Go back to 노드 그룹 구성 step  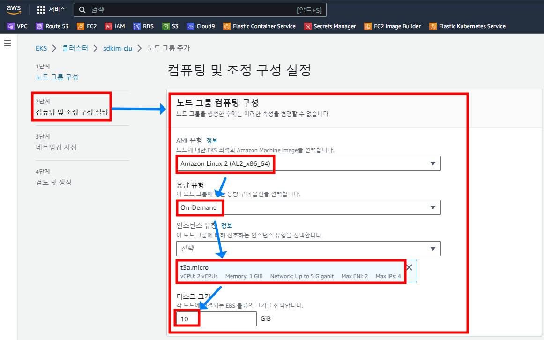coord(57,77)
